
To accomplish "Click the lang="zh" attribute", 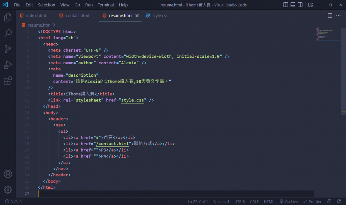I will pos(64,38).
